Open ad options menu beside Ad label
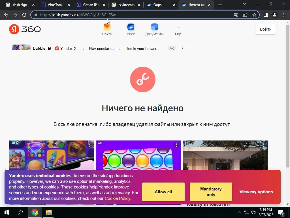This screenshot has width=290, height=218. point(182,48)
